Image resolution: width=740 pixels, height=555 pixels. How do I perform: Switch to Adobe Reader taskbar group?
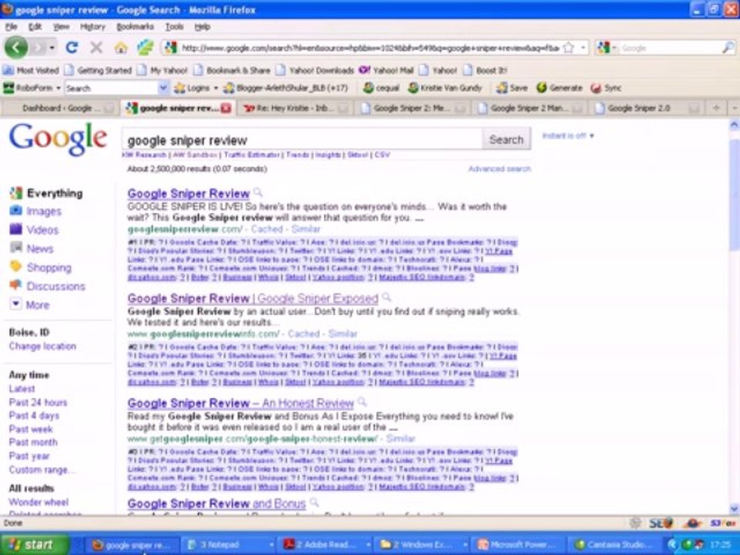point(325,545)
